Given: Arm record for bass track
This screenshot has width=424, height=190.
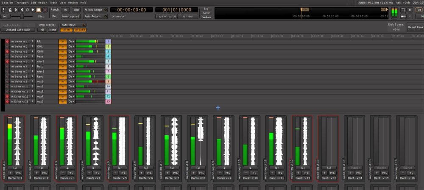Looking at the screenshot, I should [7, 56].
